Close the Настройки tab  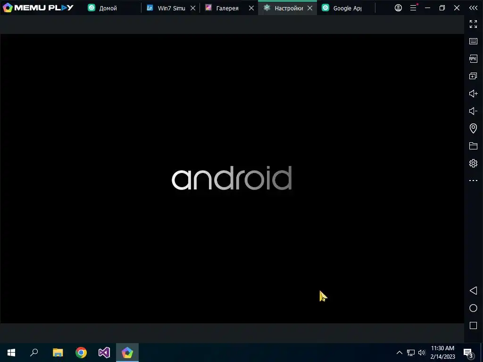coord(310,8)
